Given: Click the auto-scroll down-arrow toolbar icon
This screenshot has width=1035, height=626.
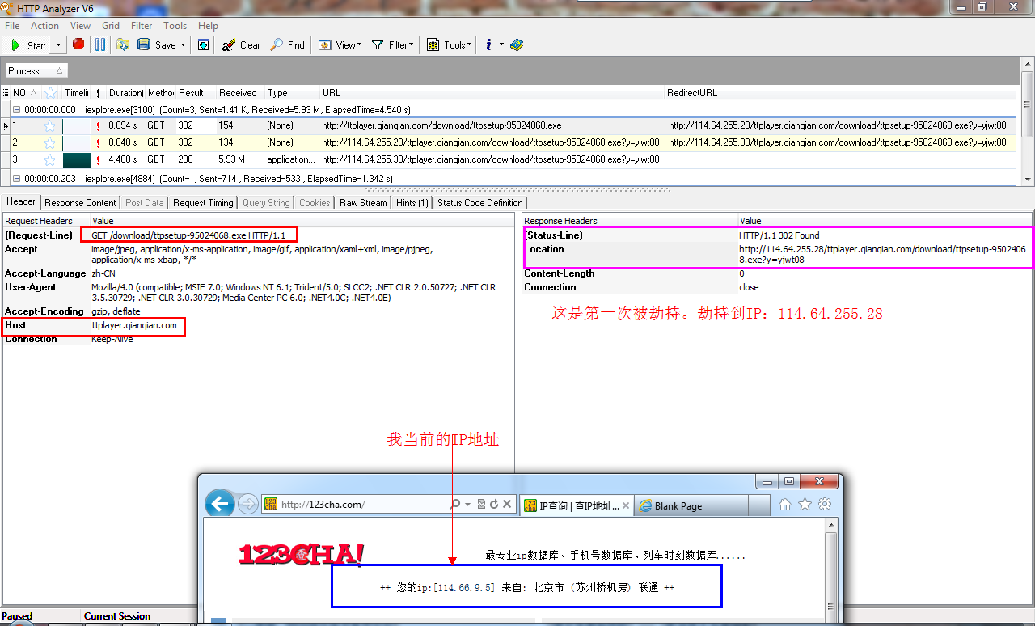Looking at the screenshot, I should (x=203, y=44).
